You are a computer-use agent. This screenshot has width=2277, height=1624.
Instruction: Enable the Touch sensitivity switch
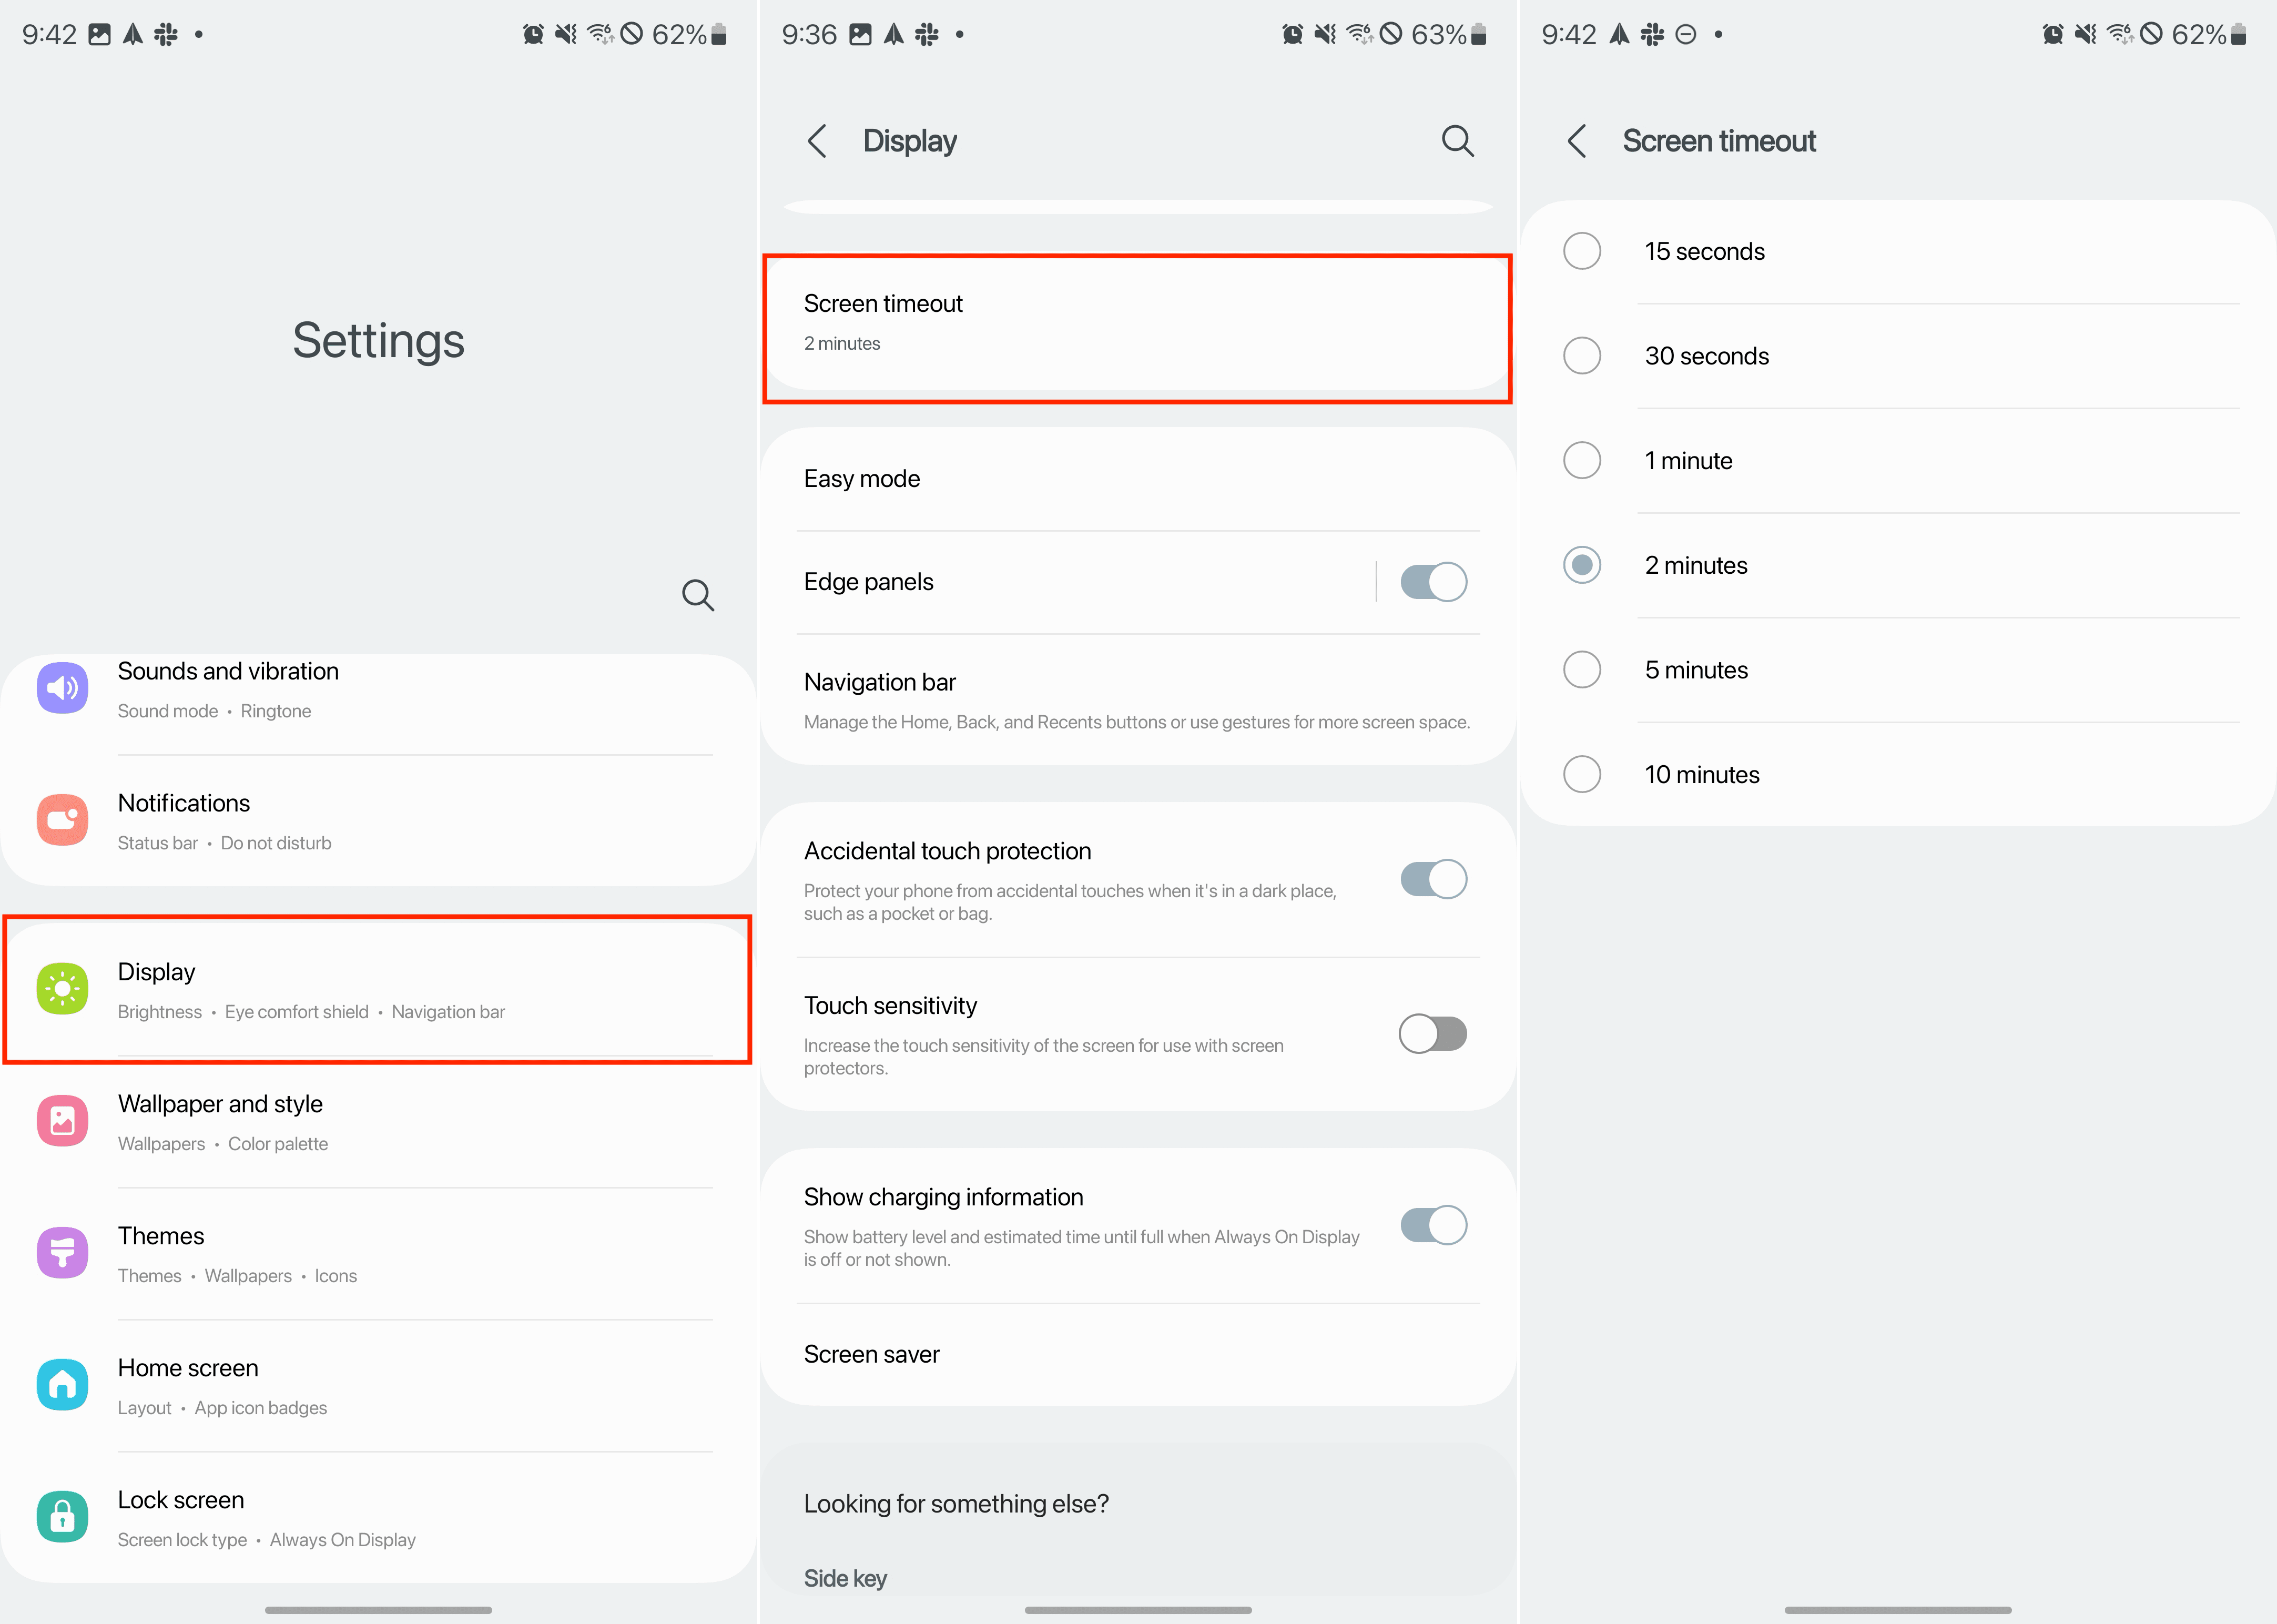[1433, 1034]
